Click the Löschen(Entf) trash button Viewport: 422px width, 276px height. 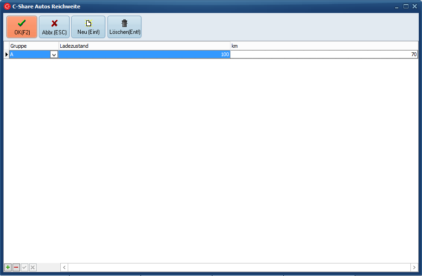[x=124, y=27]
